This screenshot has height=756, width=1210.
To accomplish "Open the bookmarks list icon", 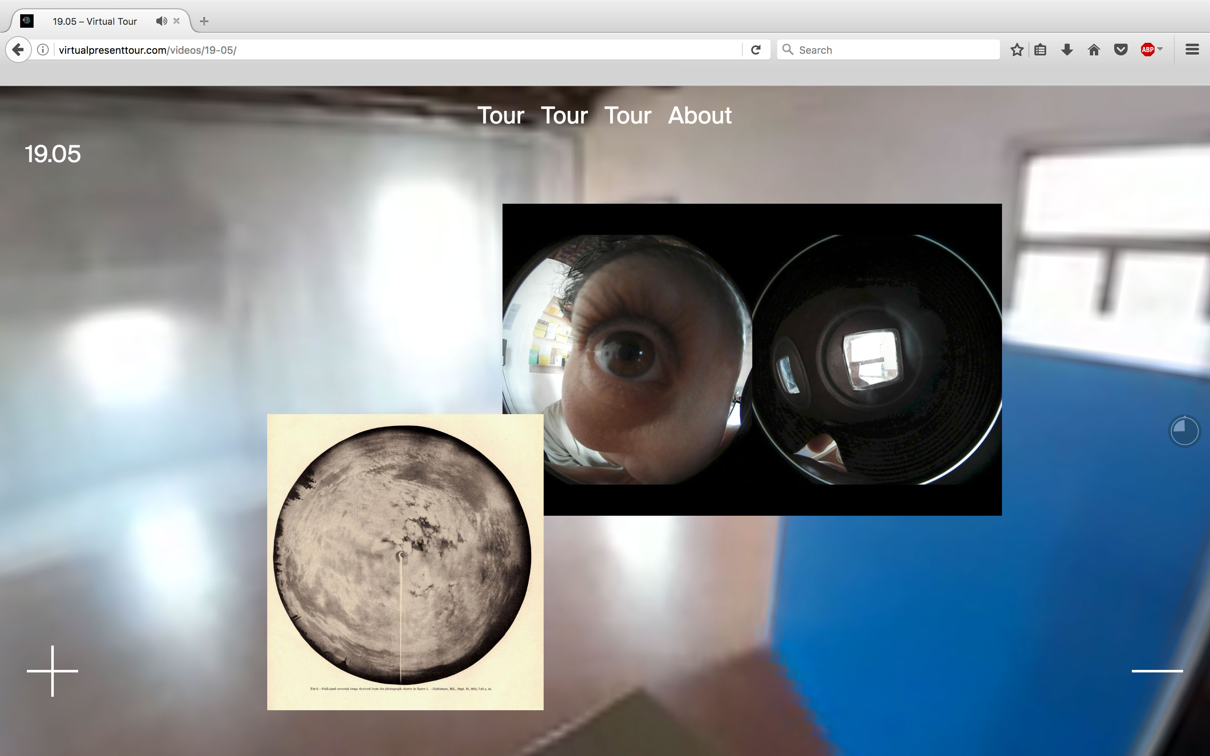I will coord(1040,50).
